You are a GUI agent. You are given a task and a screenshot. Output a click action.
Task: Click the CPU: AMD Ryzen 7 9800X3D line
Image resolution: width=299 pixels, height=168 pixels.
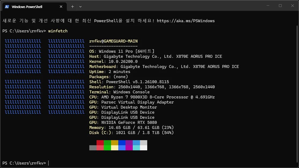(152, 97)
